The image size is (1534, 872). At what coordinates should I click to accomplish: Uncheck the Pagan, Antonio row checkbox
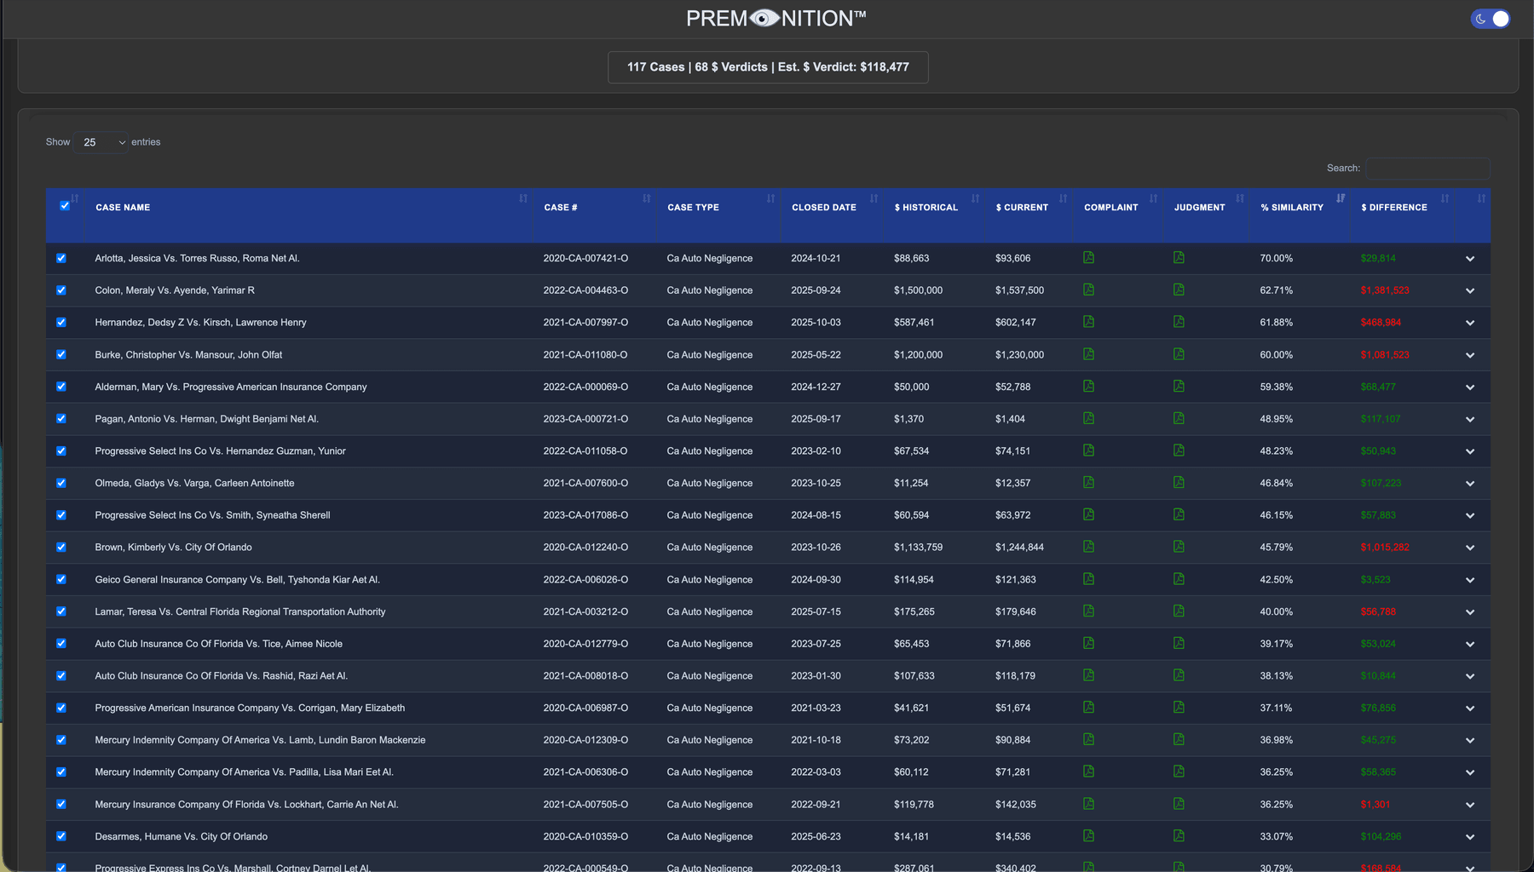click(61, 418)
